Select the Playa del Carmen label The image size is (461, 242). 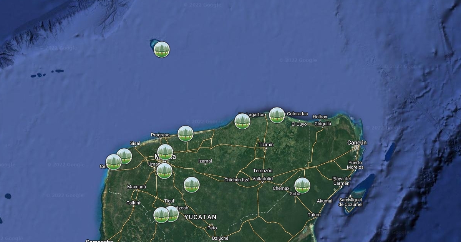coord(341,181)
